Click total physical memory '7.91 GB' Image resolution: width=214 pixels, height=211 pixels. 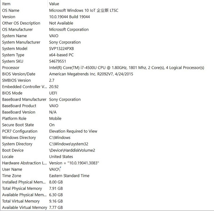point(56,189)
